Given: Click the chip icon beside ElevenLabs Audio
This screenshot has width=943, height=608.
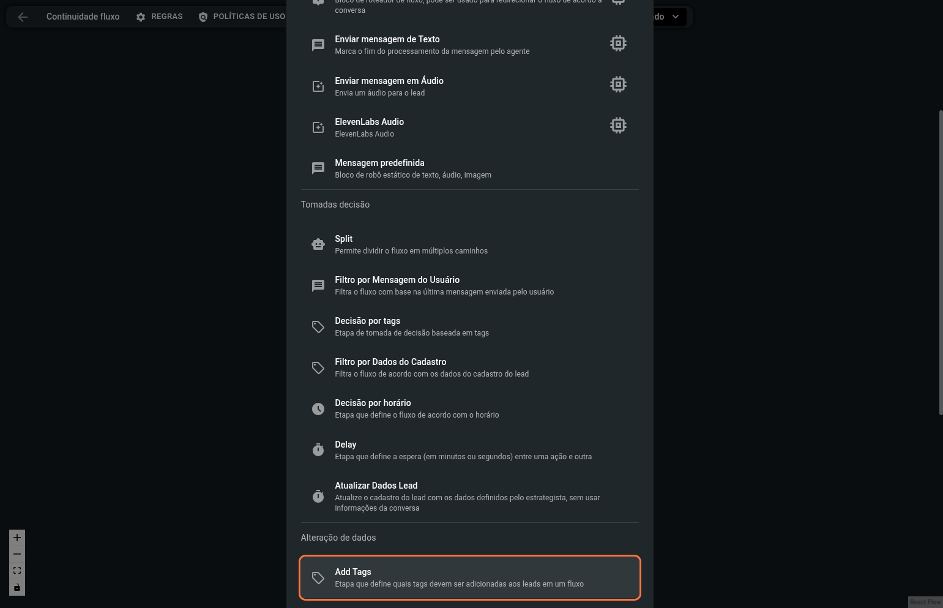Looking at the screenshot, I should pos(618,126).
